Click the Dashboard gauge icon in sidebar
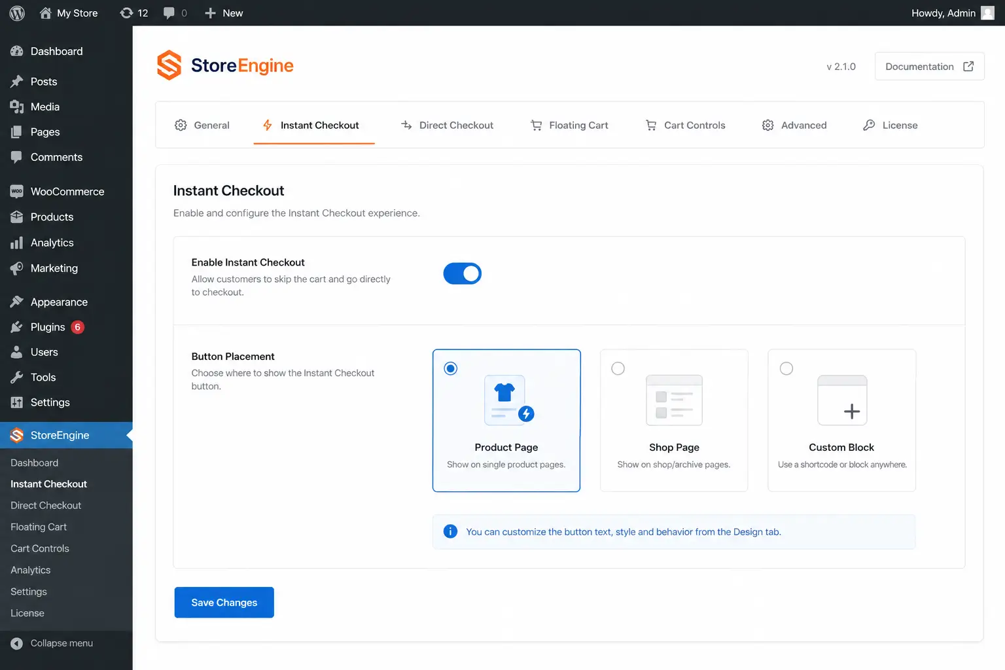The width and height of the screenshot is (1005, 670). (x=17, y=51)
